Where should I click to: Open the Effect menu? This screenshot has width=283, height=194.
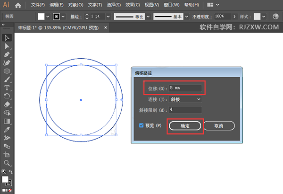133,5
